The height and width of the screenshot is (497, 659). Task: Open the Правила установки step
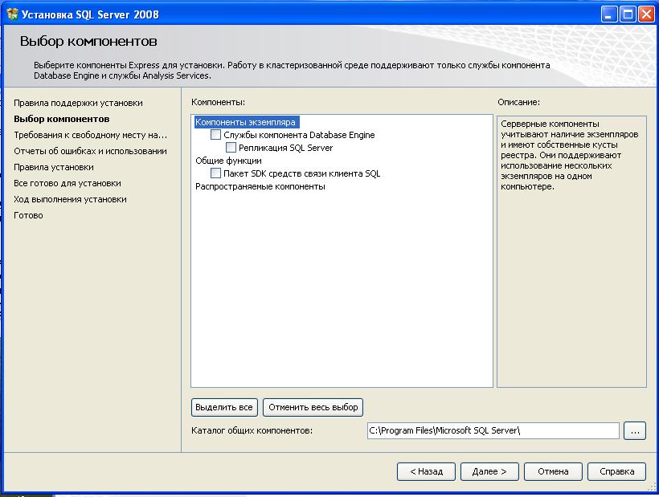click(54, 167)
